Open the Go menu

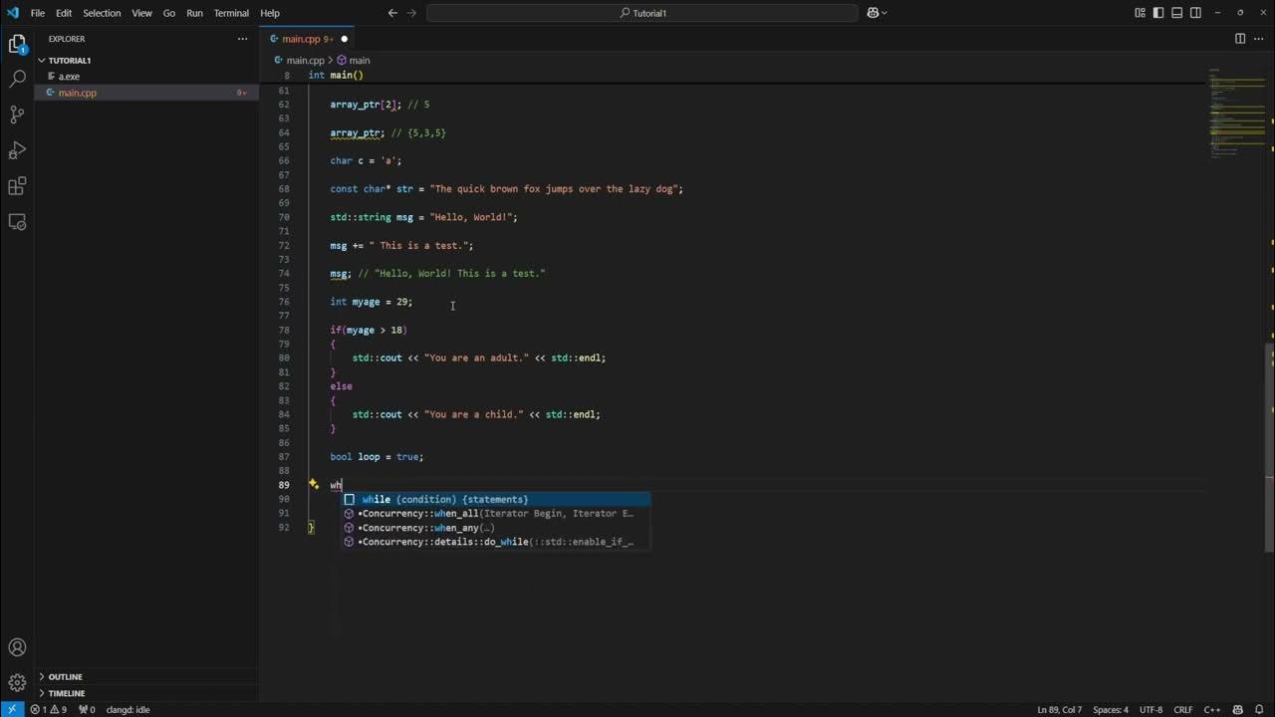[169, 13]
